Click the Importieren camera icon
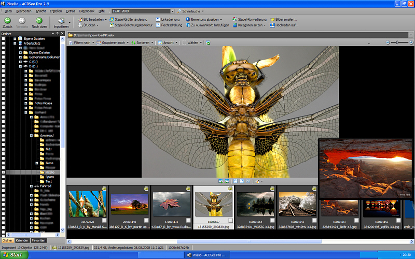Screen dimensions: 415x259 pos(61,20)
